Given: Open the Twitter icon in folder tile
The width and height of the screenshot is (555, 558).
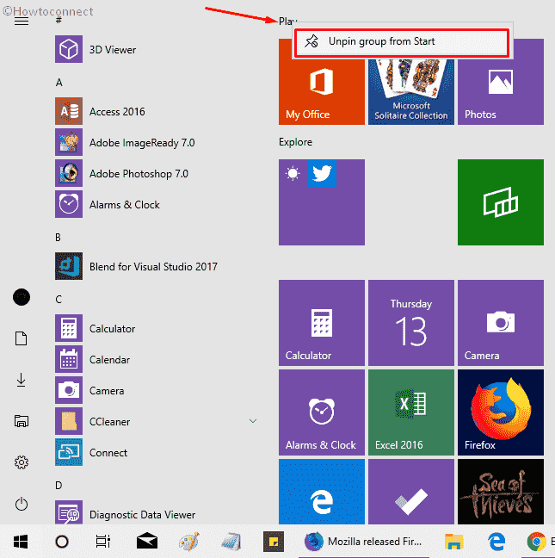Looking at the screenshot, I should (322, 173).
